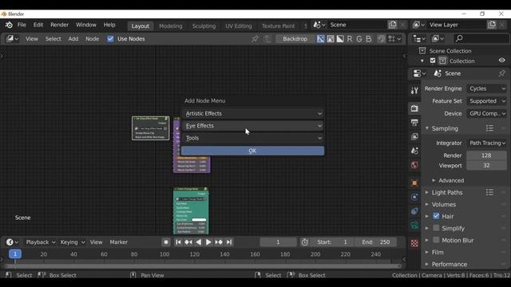Viewport: 511px width, 287px height.
Task: Open the Scene properties tab
Action: tap(414, 151)
